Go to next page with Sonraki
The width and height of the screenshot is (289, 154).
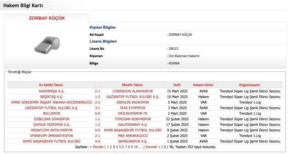[x=153, y=147]
